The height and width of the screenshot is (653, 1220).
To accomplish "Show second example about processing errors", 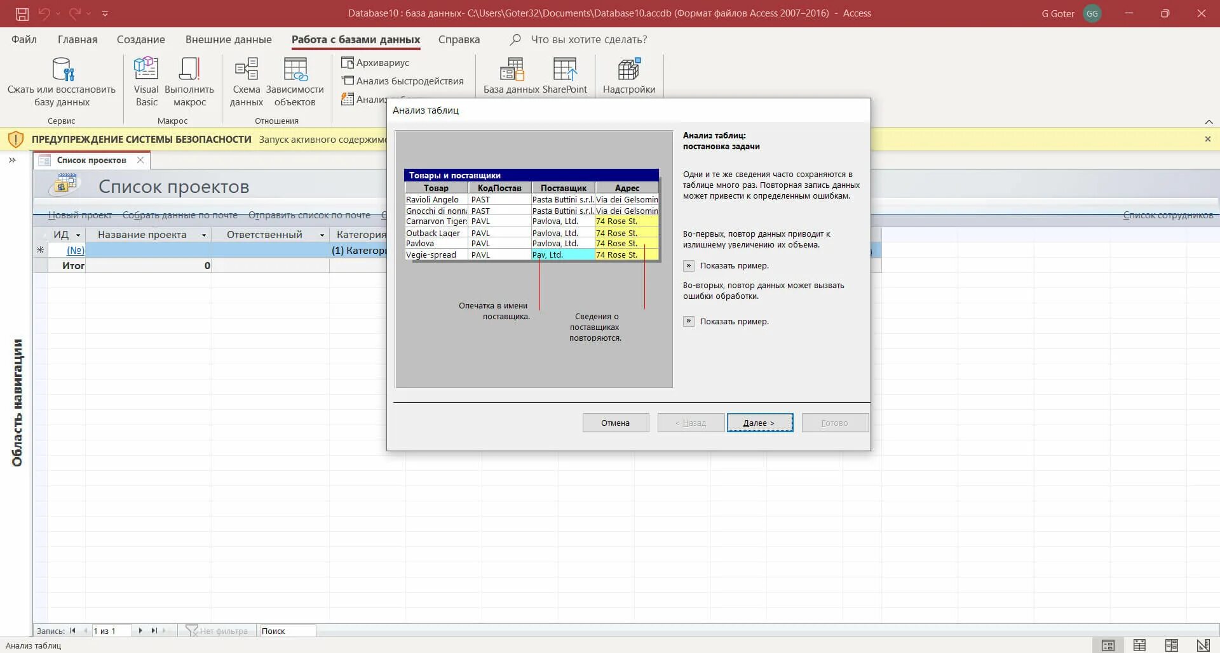I will pyautogui.click(x=689, y=321).
